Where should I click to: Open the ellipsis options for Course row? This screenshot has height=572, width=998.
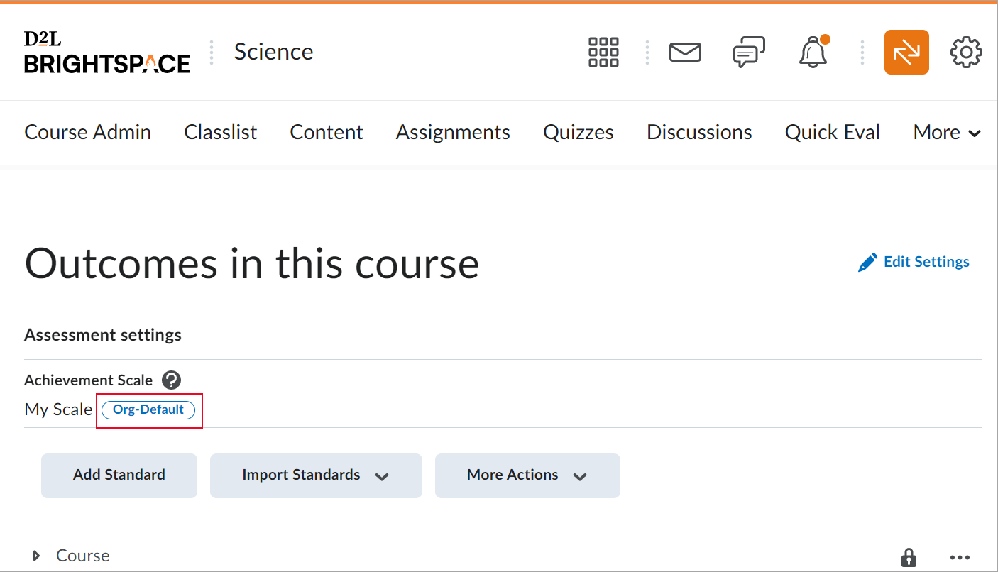click(x=960, y=556)
